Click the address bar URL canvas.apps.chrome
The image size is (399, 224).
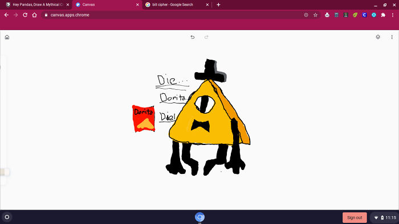[x=70, y=15]
